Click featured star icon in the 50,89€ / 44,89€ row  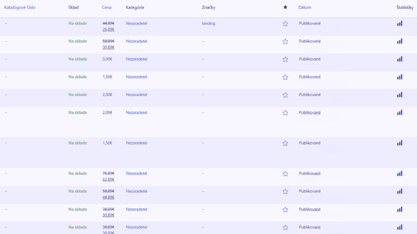point(285,191)
